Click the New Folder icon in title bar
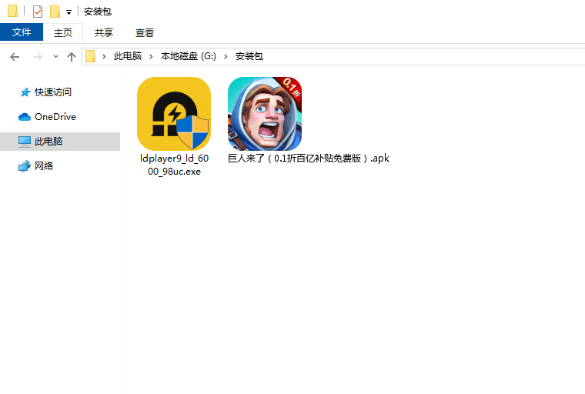This screenshot has height=394, width=585. pos(55,12)
